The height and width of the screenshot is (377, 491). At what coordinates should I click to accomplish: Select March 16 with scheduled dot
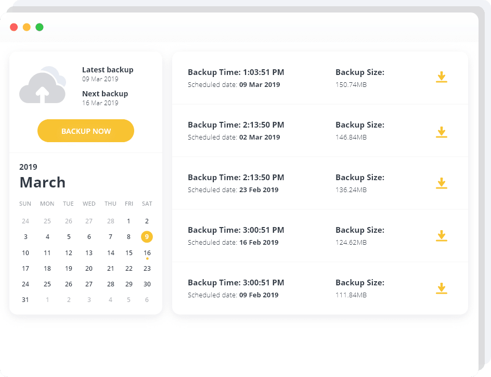coord(147,253)
